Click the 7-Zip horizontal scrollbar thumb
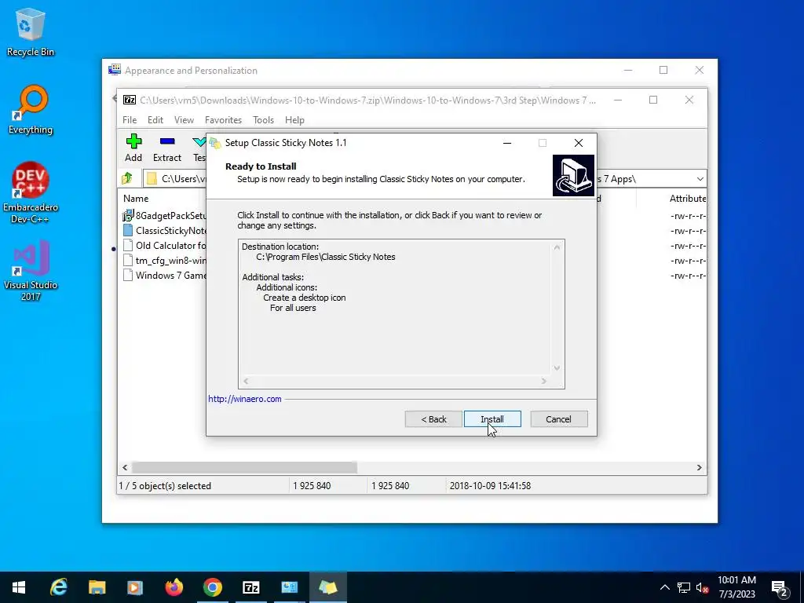Screen dimensions: 804x603 245,468
